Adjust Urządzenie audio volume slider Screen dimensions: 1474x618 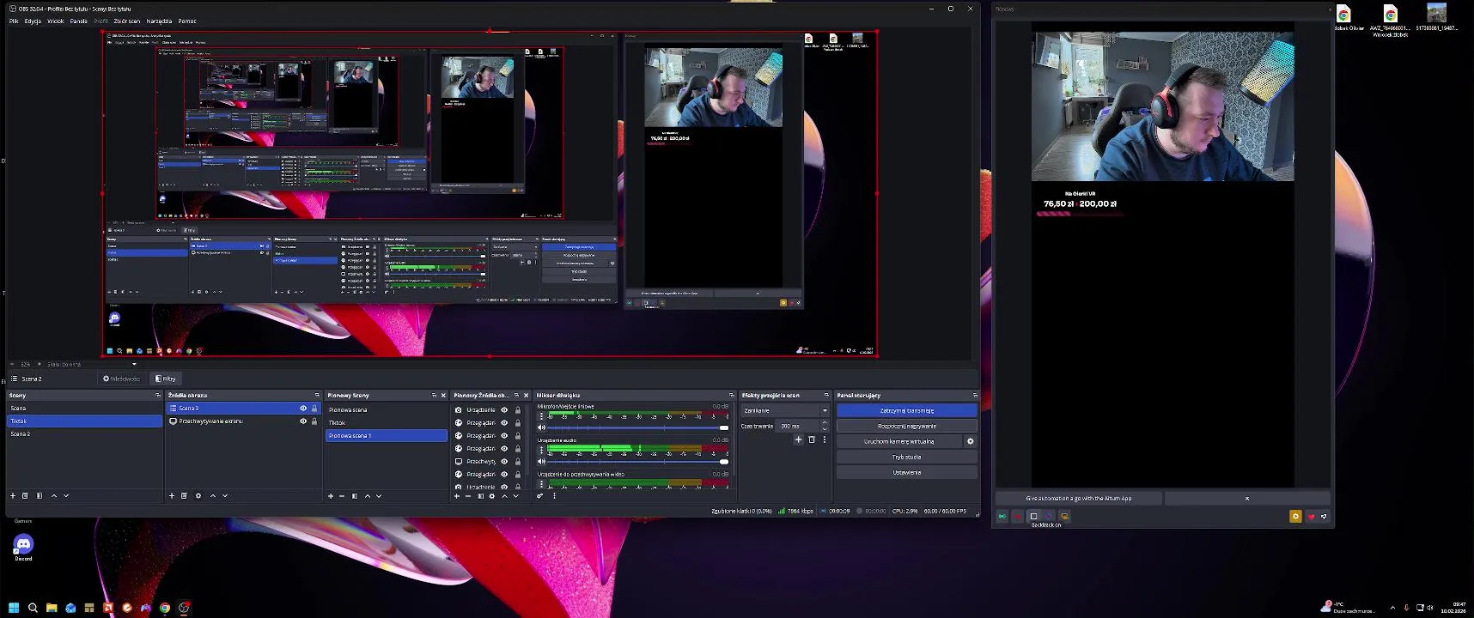pyautogui.click(x=639, y=461)
